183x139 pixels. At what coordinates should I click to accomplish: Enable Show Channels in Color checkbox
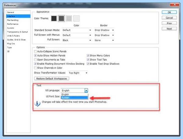35,68
